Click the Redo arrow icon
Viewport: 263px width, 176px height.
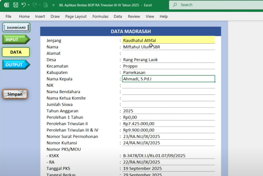(35, 5)
